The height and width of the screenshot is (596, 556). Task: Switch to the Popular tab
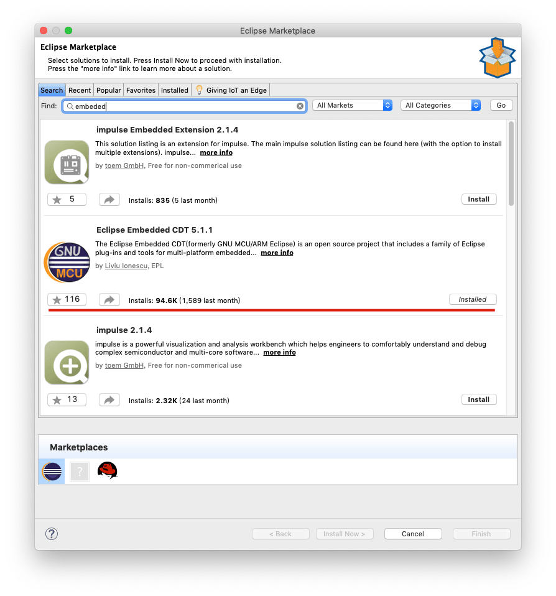coord(108,90)
